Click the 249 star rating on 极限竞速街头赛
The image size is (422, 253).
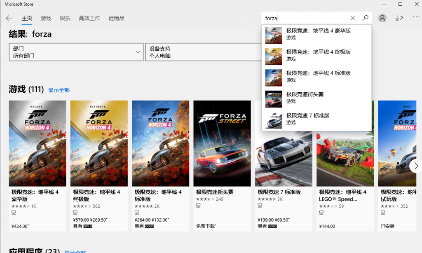pos(210,199)
